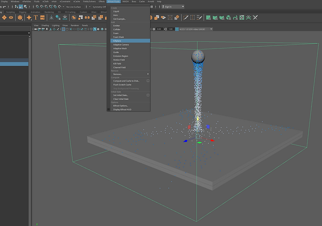This screenshot has height=226, width=322.
Task: Click the connect points pencil shelf icon
Action: coord(199,18)
